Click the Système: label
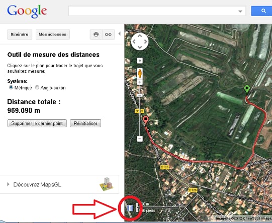272x223 pixels. tap(18, 81)
